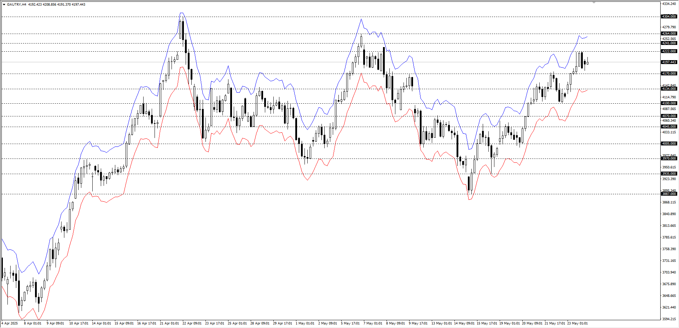This screenshot has height=328, width=679.
Task: Click the GAUTRY,H4 symbol title text
Action: tap(16, 5)
